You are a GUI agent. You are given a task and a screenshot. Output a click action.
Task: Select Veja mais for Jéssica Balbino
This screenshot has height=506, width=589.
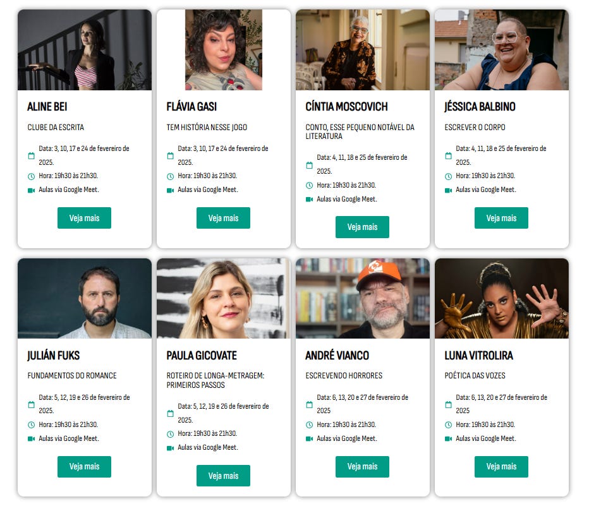click(x=501, y=218)
